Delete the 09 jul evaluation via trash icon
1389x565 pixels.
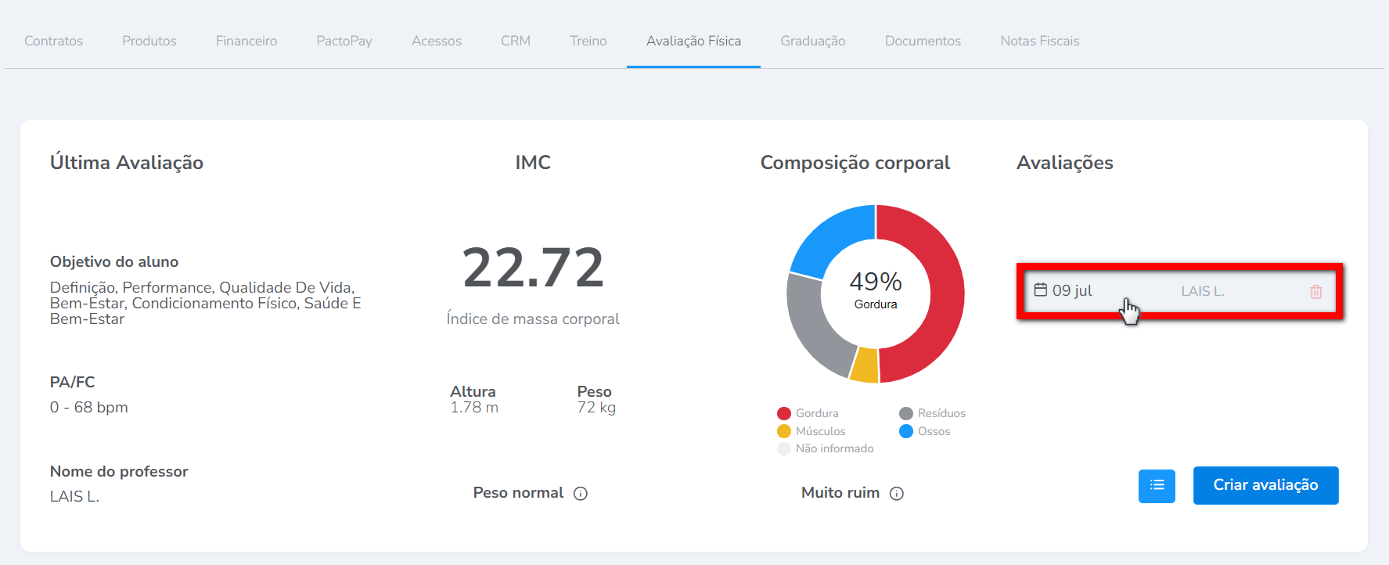pos(1315,292)
